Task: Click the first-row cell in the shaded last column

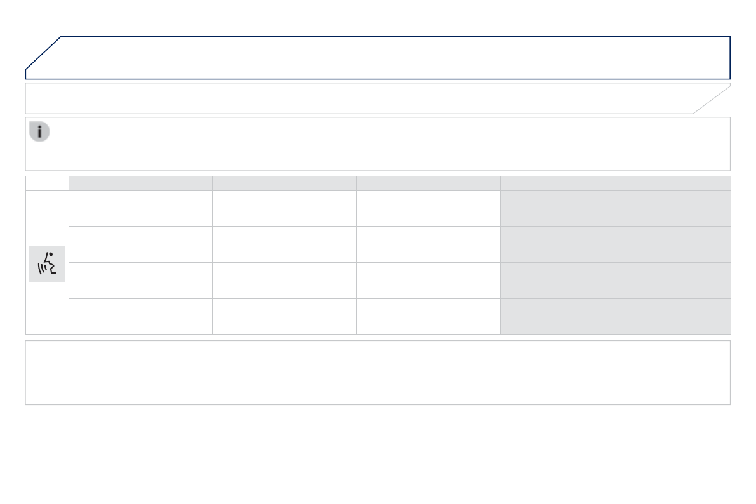Action: coord(615,208)
